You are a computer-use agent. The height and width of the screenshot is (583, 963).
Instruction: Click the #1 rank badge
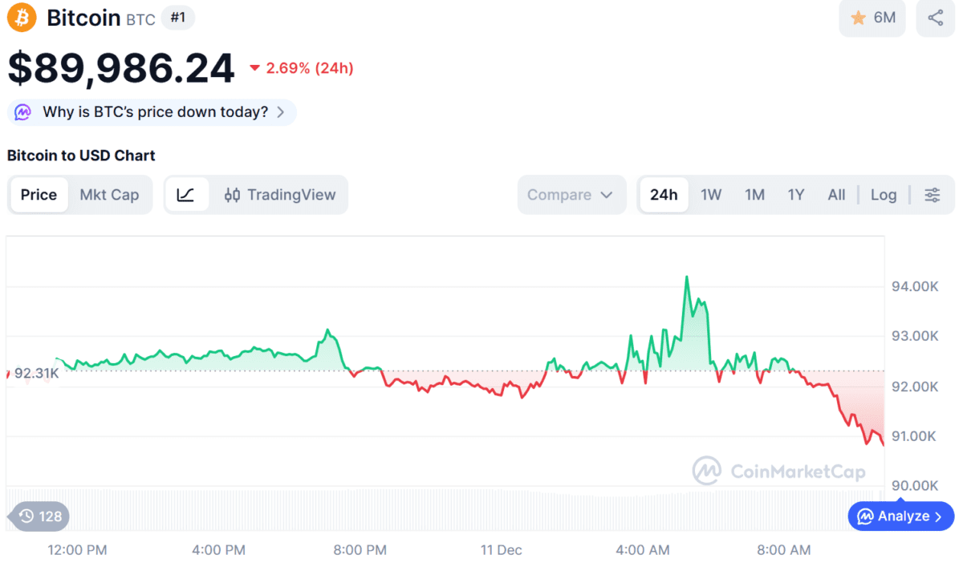tap(178, 18)
